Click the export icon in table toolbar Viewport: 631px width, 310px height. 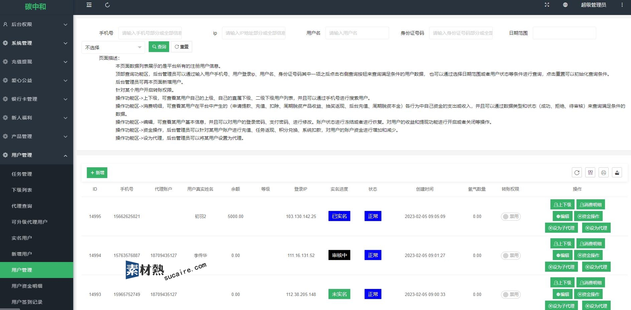click(617, 172)
